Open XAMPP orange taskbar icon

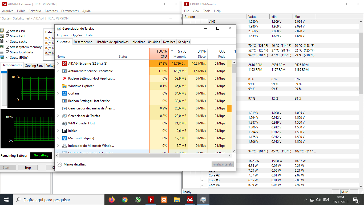[x=164, y=199]
